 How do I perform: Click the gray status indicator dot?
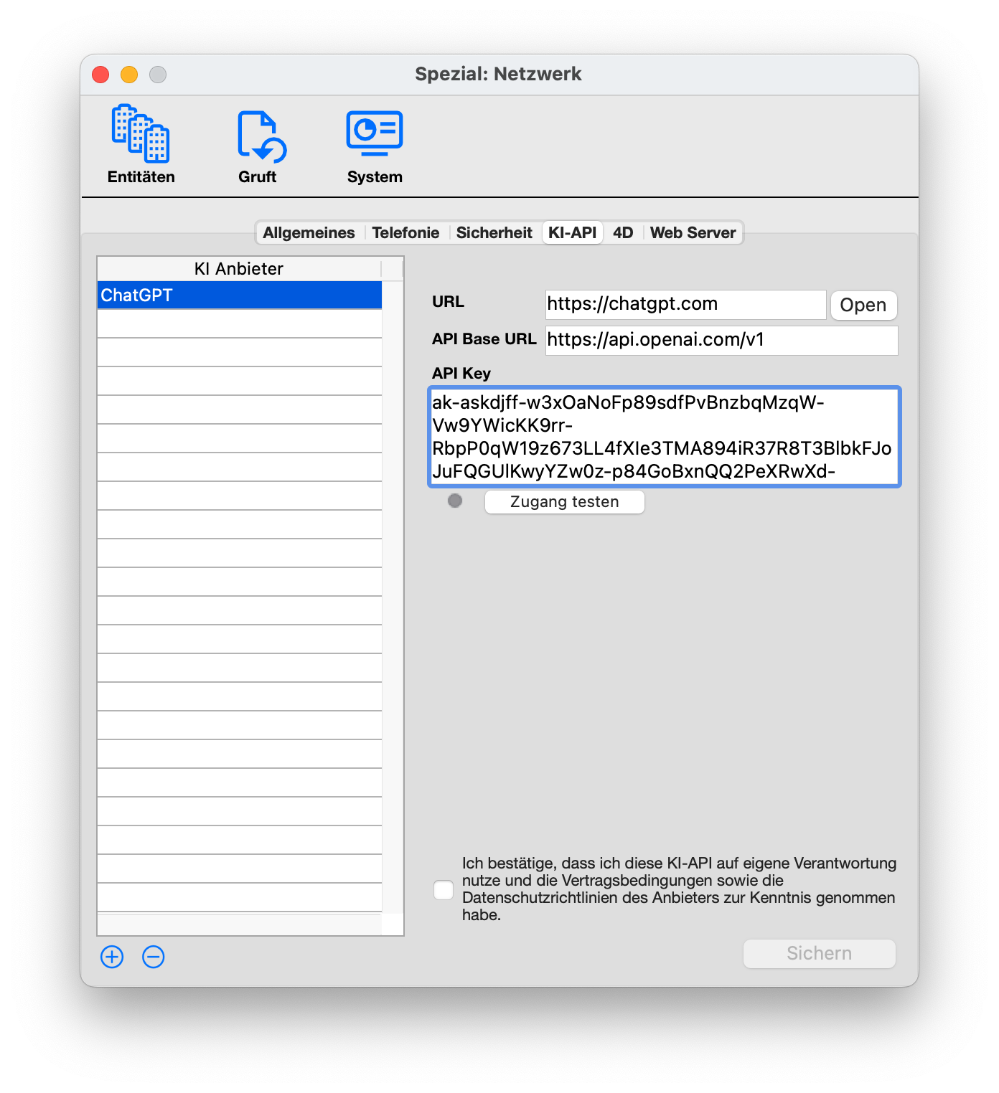(x=455, y=501)
